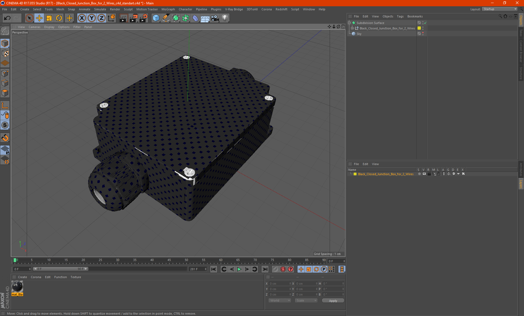
Task: Click the Apply button in coordinates panel
Action: (x=332, y=300)
